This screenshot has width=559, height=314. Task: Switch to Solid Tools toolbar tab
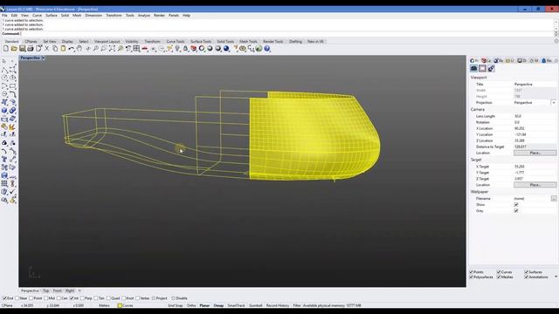click(225, 42)
